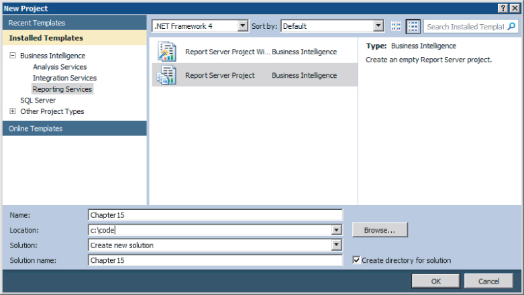The image size is (524, 295).
Task: Select the Other Project Types label
Action: click(x=52, y=111)
